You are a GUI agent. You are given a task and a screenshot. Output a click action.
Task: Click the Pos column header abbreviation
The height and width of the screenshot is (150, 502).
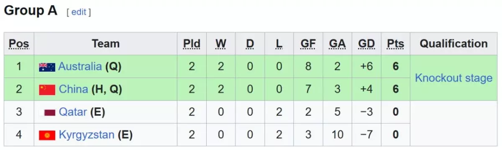[19, 44]
